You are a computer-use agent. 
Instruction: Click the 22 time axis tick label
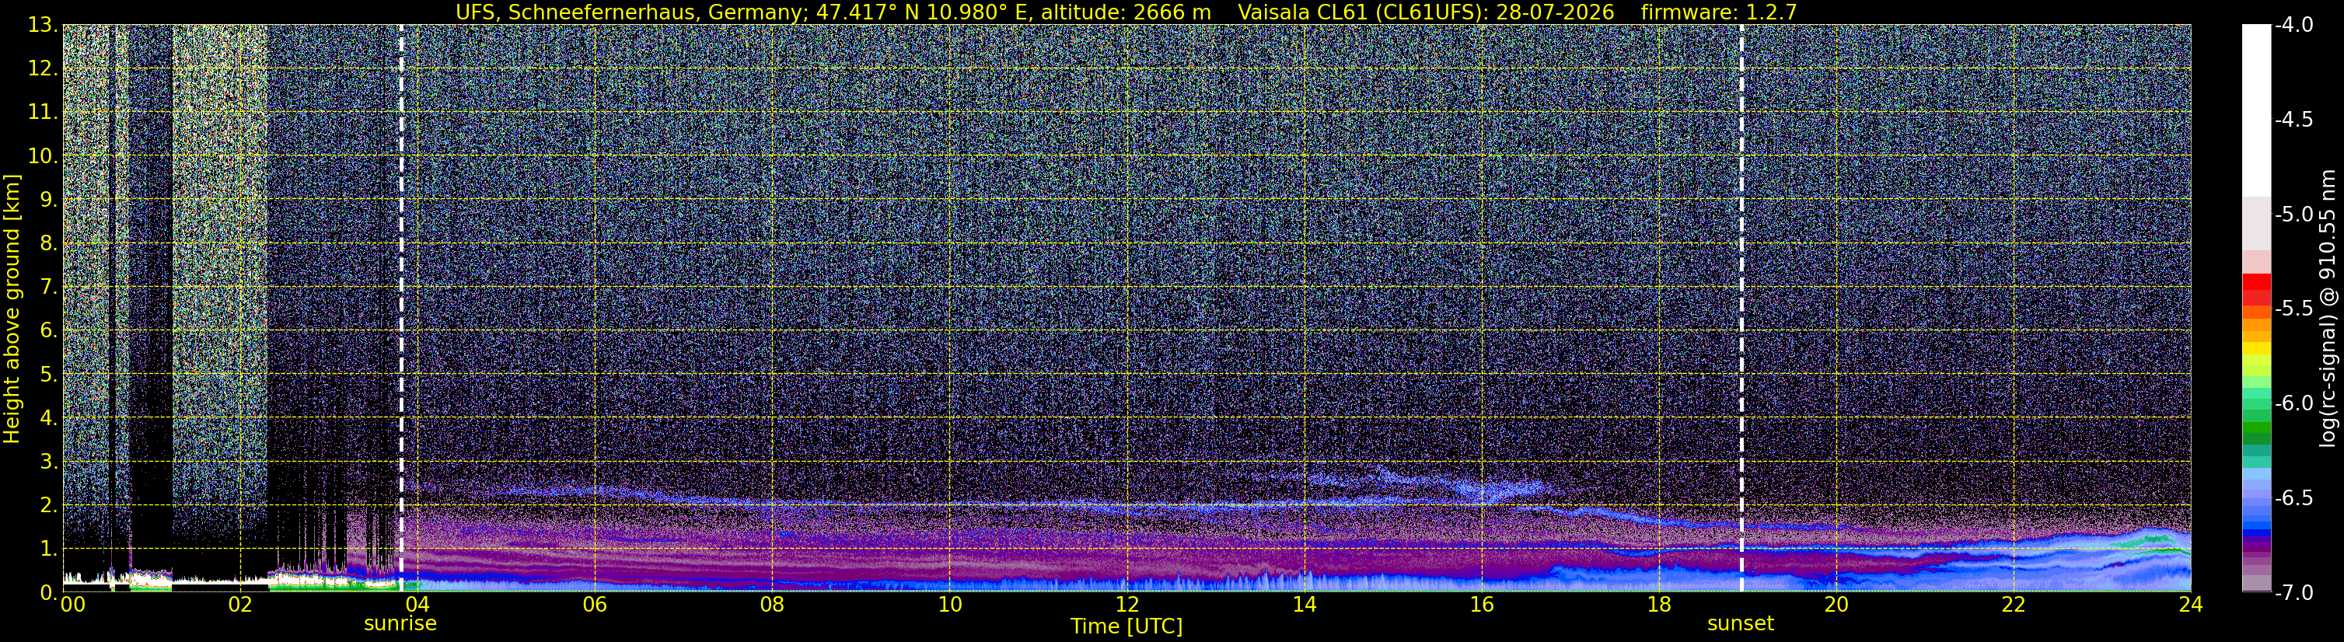pyautogui.click(x=2014, y=605)
